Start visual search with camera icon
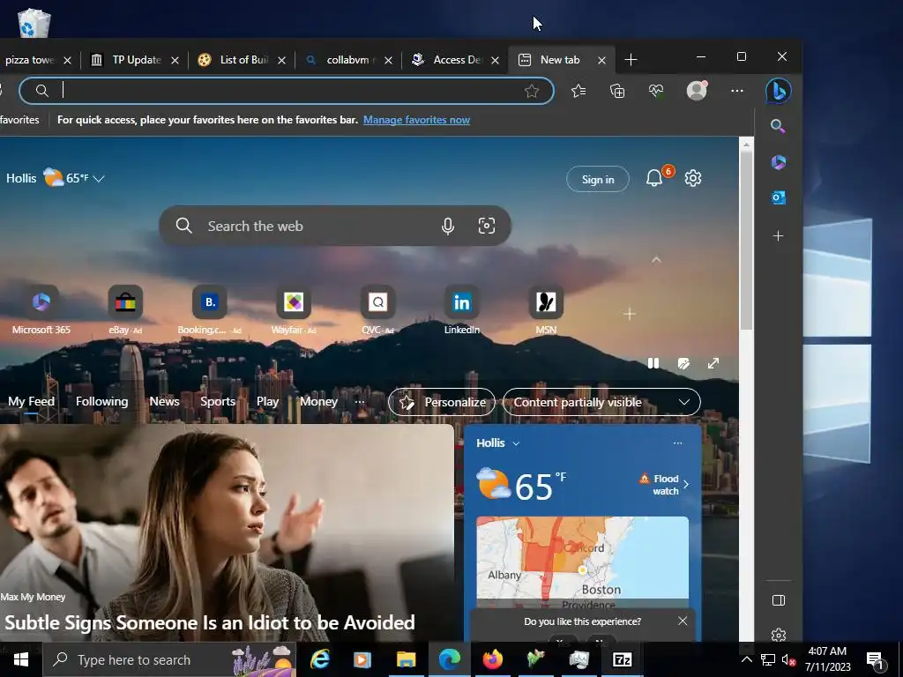Viewport: 903px width, 677px height. (x=487, y=226)
